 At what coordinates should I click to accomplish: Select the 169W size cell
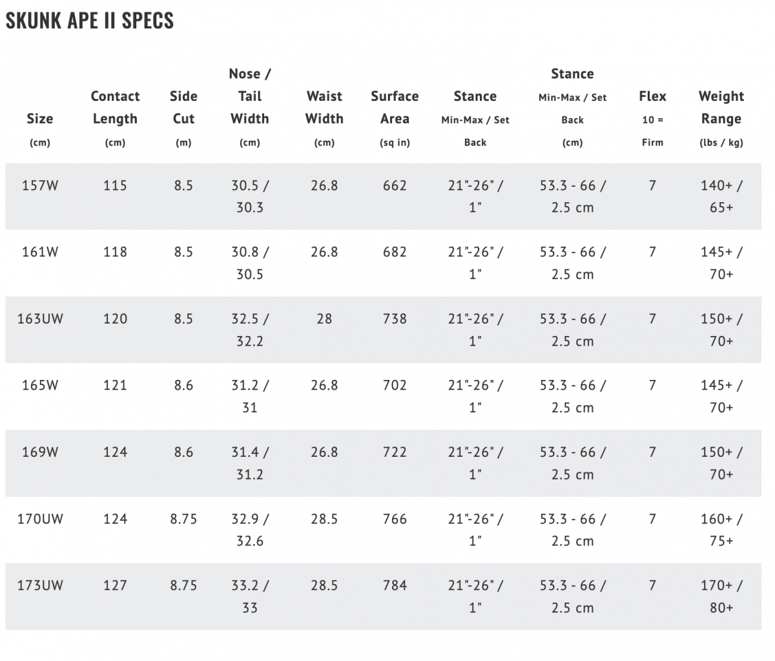40,452
